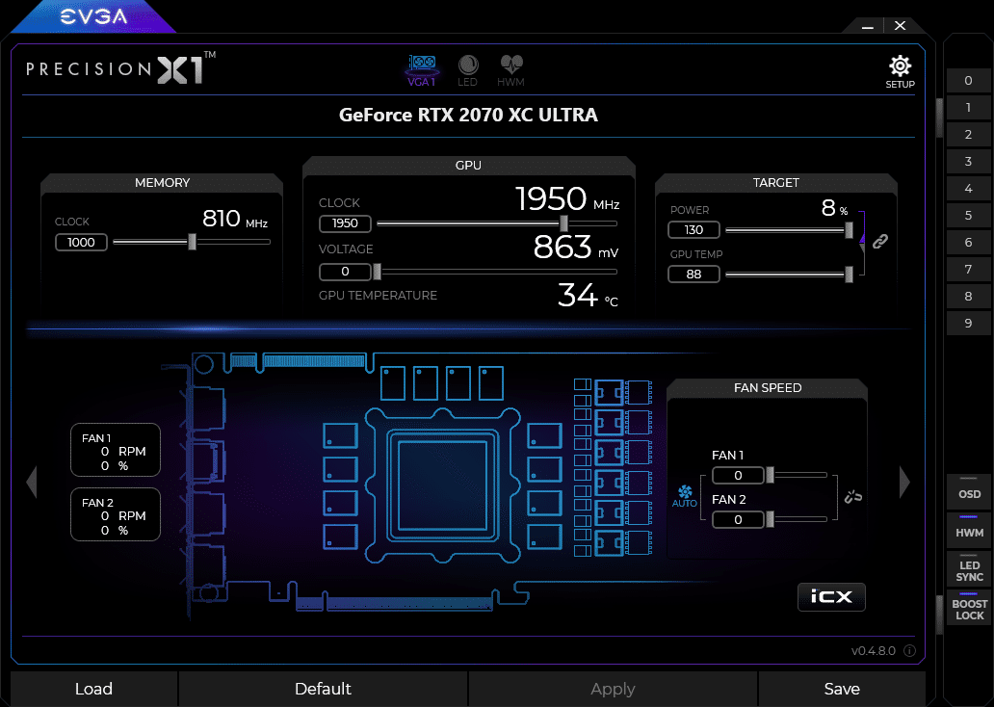Select profile slot 9
Screen dimensions: 994x707
[x=968, y=323]
